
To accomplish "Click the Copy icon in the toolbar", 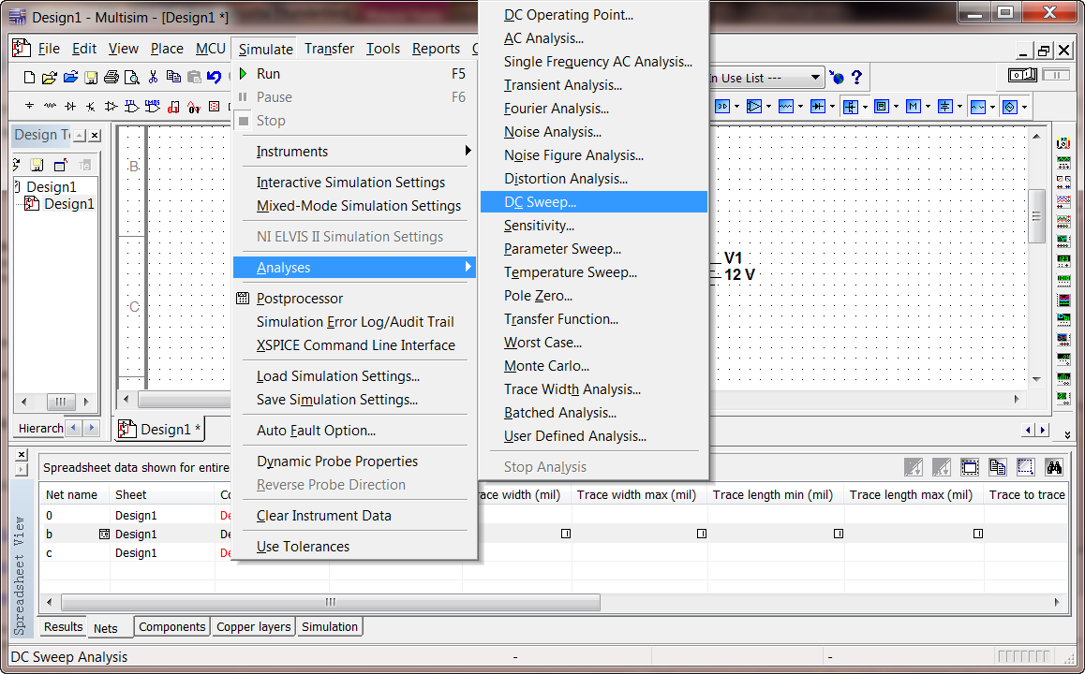I will pyautogui.click(x=173, y=78).
